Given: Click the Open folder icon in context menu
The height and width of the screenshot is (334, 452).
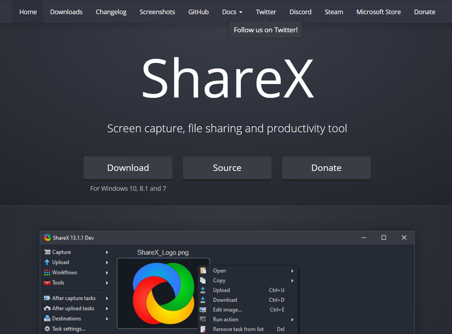Looking at the screenshot, I should click(203, 271).
